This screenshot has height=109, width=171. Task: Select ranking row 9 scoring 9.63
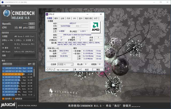[17, 92]
